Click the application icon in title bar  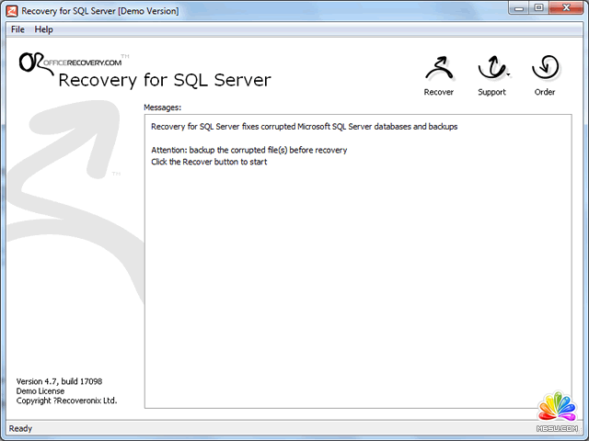[12, 10]
